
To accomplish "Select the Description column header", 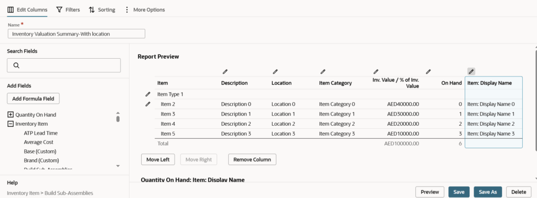I will [x=234, y=83].
